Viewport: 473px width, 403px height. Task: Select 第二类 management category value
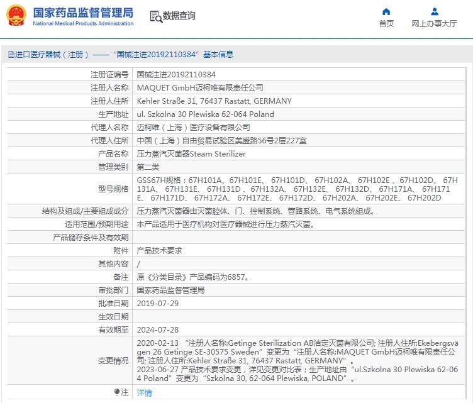pyautogui.click(x=148, y=167)
